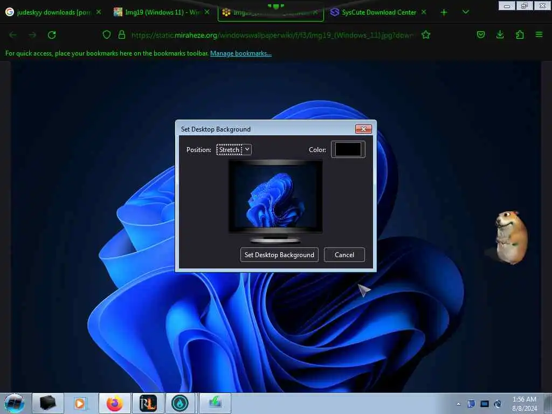Open the Extensions puzzle icon
Screen dimensions: 552x414
[520, 34]
